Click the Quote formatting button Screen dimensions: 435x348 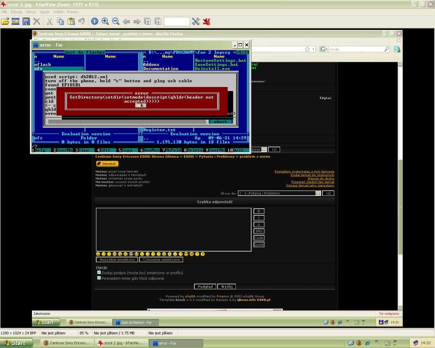259,244
